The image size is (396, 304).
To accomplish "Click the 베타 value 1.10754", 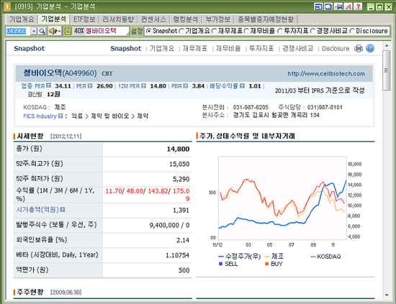I will coord(177,255).
